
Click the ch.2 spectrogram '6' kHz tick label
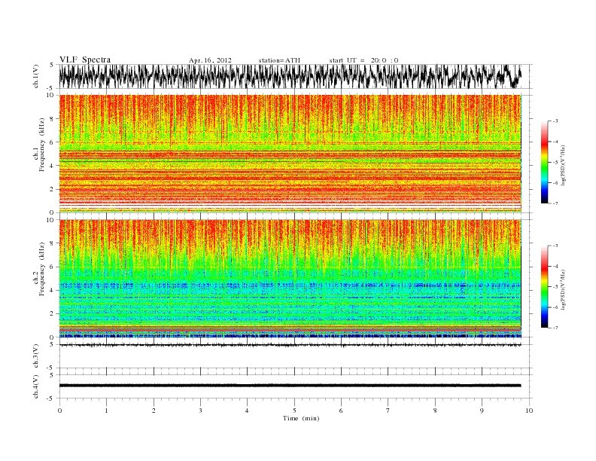(53, 267)
